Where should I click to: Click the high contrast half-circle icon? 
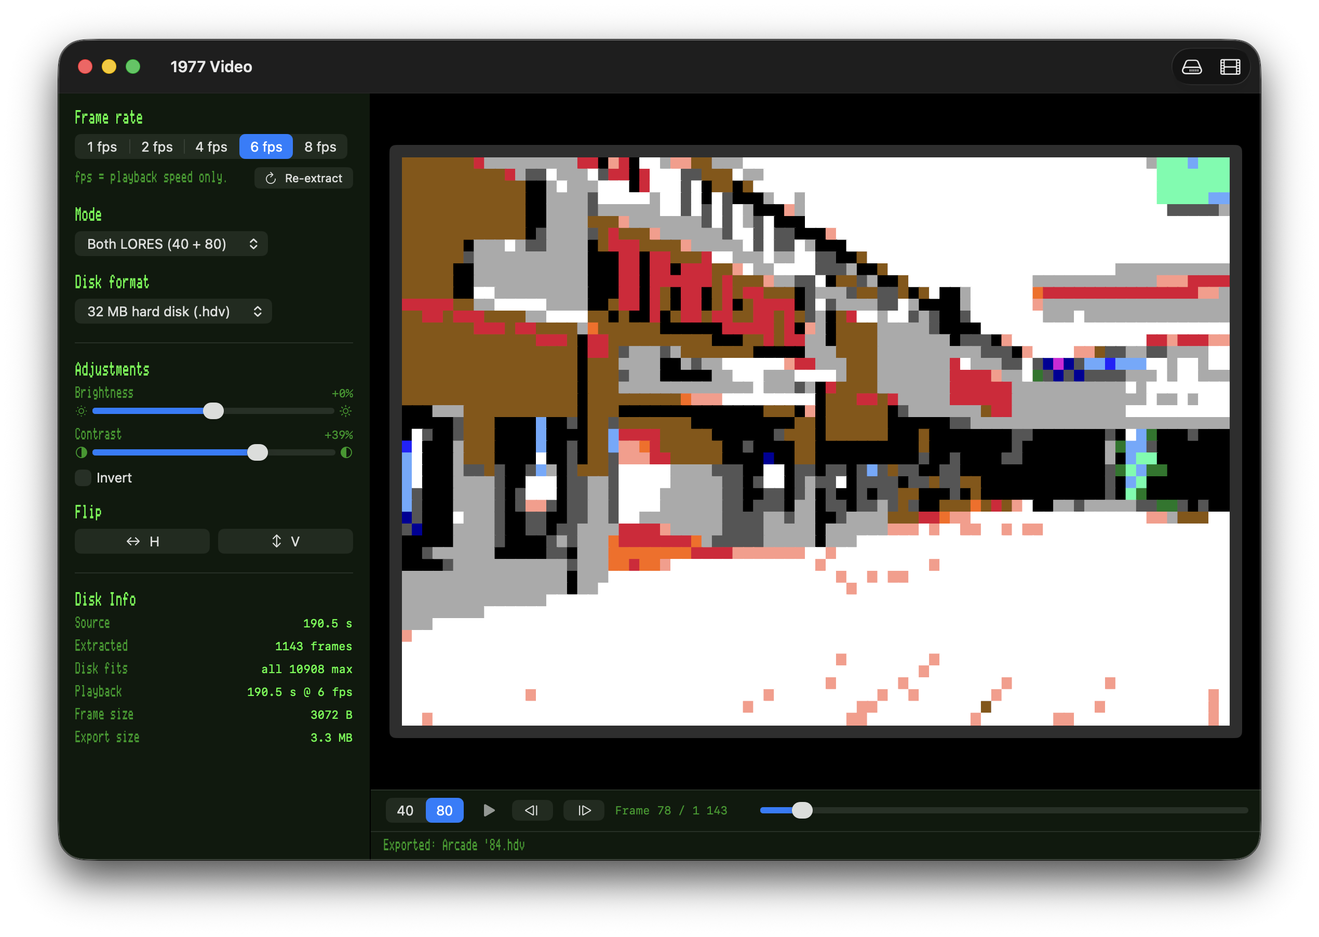coord(346,452)
